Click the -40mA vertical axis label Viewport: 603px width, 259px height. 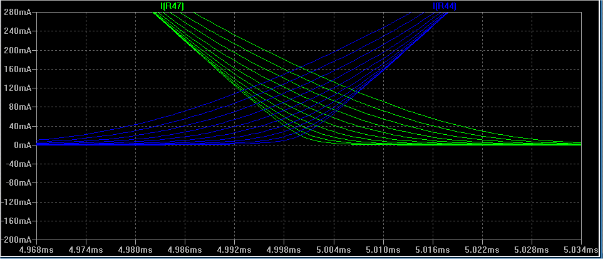pyautogui.click(x=18, y=164)
